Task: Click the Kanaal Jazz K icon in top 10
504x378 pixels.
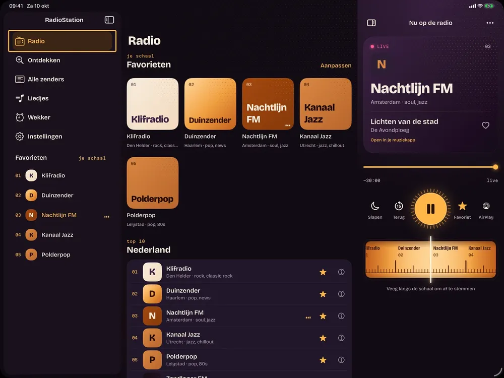Action: [152, 338]
